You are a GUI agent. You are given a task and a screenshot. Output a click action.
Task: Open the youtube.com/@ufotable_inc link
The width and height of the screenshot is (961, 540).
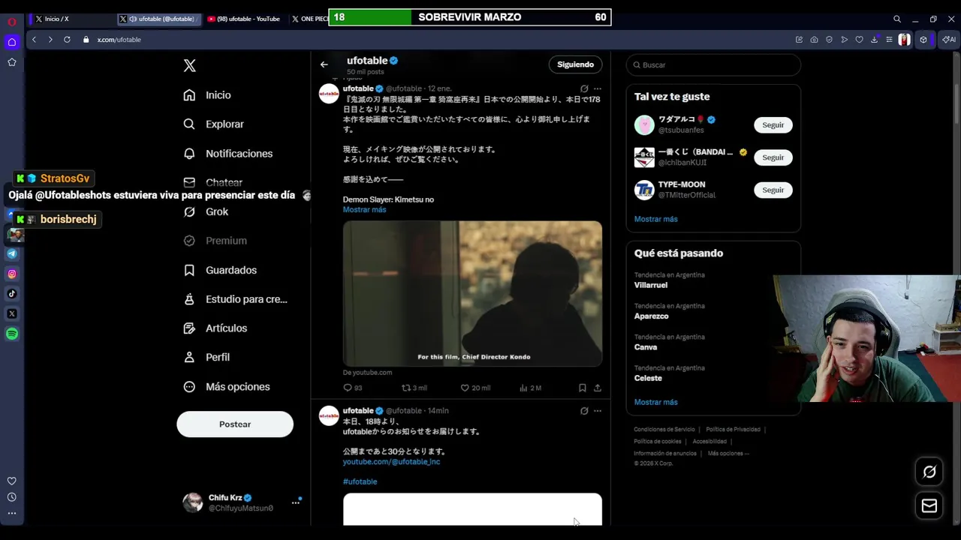point(391,462)
